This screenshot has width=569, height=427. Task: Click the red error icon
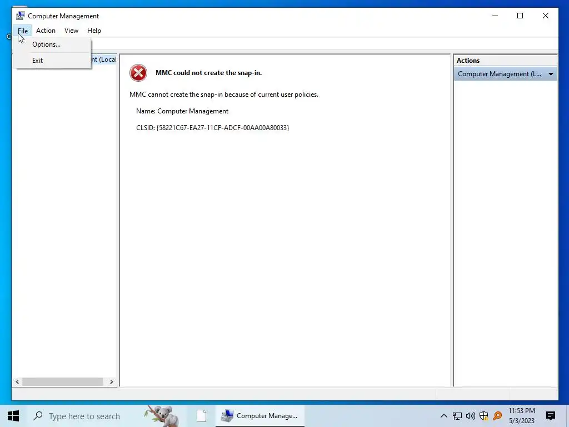click(138, 73)
